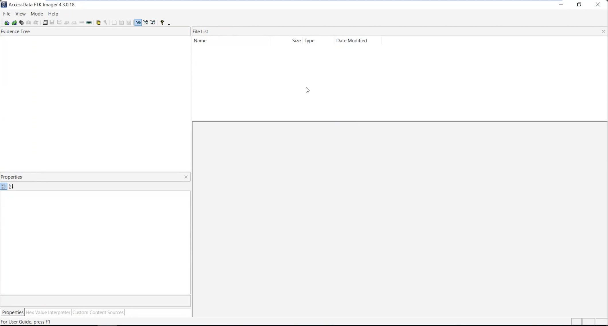
Task: Open the File menu
Action: (x=7, y=14)
